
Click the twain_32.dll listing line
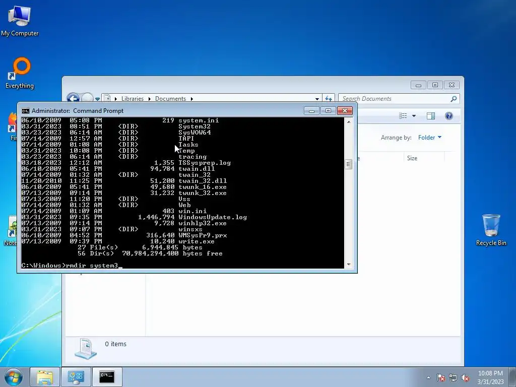click(124, 181)
